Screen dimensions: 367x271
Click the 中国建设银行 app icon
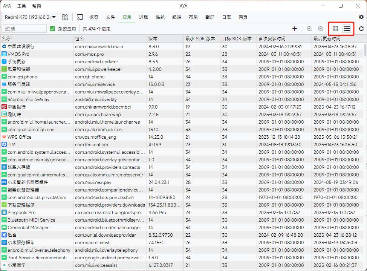pyautogui.click(x=4, y=47)
